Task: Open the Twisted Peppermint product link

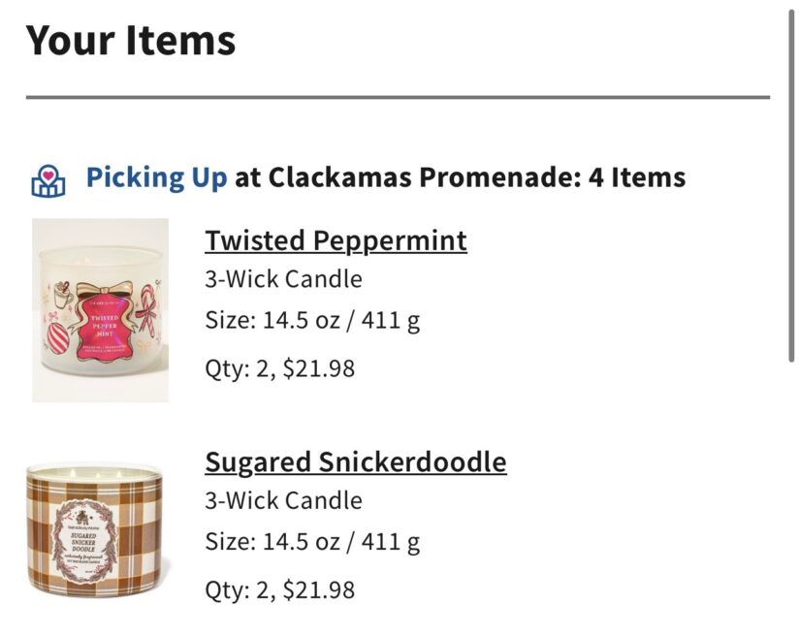Action: click(336, 240)
